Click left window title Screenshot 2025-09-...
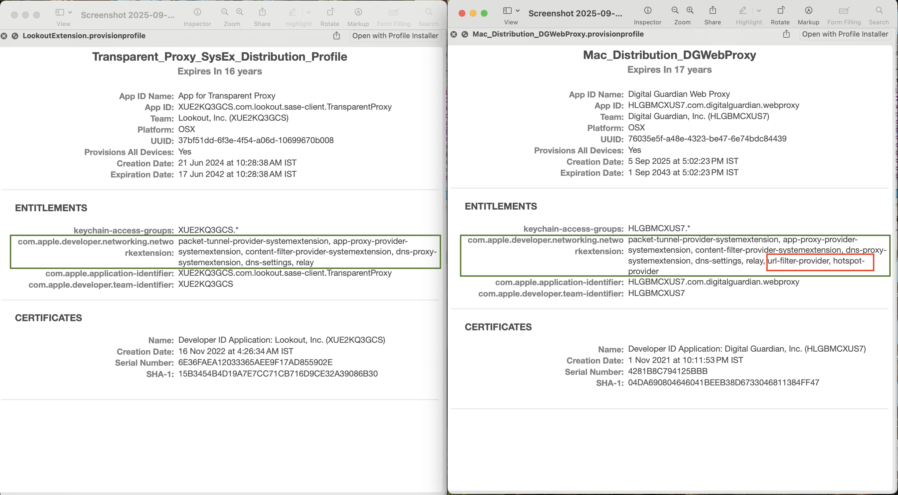This screenshot has height=495, width=898. [128, 15]
